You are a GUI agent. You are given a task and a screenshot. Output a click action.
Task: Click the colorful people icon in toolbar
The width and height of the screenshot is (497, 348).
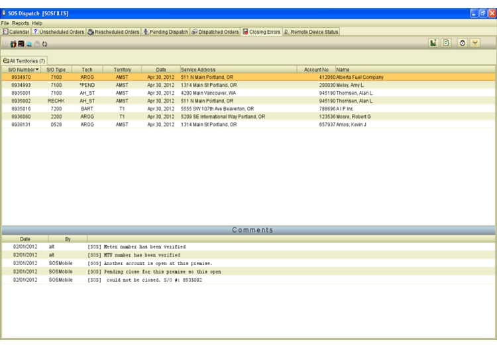(13, 44)
